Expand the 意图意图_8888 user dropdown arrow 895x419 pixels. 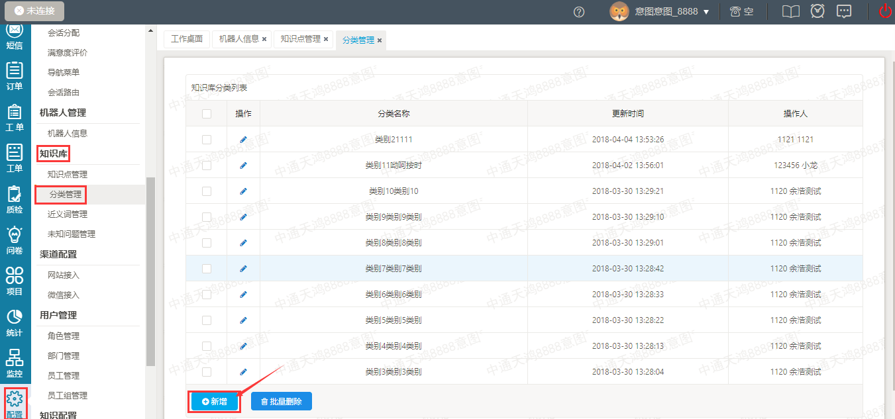(706, 12)
